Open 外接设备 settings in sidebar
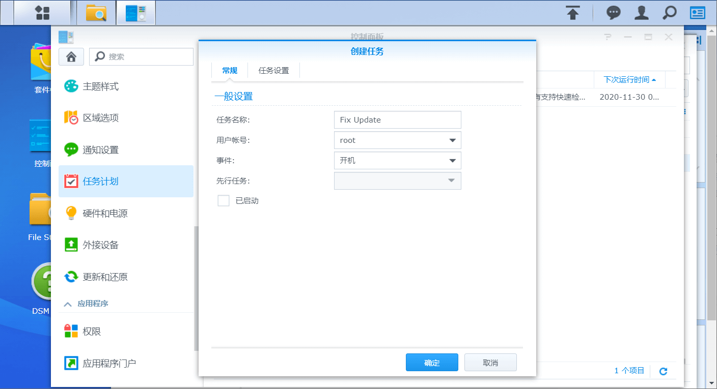The image size is (717, 389). click(x=102, y=245)
